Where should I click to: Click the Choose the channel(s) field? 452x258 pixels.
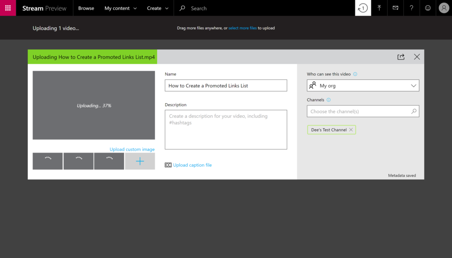click(x=363, y=111)
